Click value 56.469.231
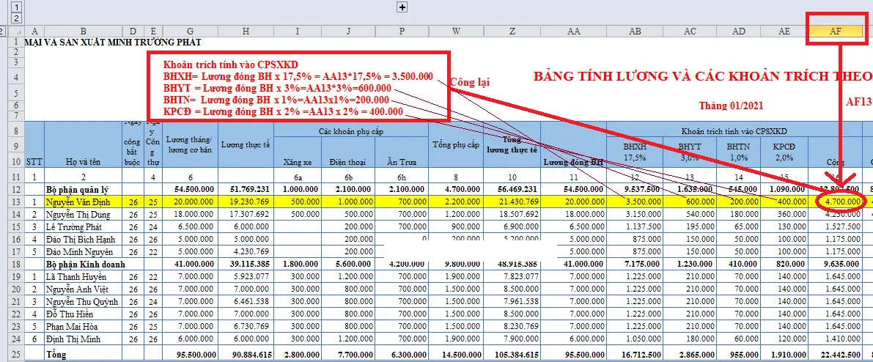The height and width of the screenshot is (362, 873). tap(512, 189)
